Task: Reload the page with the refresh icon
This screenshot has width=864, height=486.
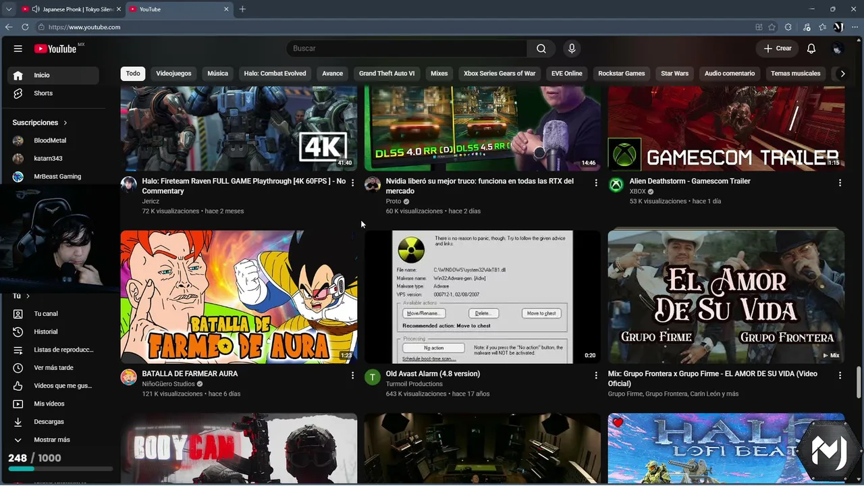Action: tap(25, 27)
